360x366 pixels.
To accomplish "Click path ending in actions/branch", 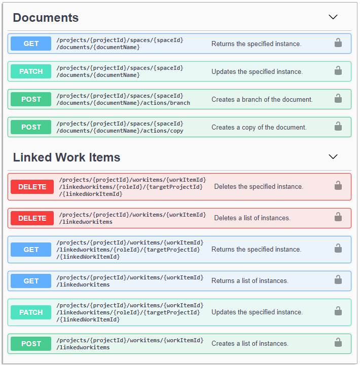I will coord(123,99).
